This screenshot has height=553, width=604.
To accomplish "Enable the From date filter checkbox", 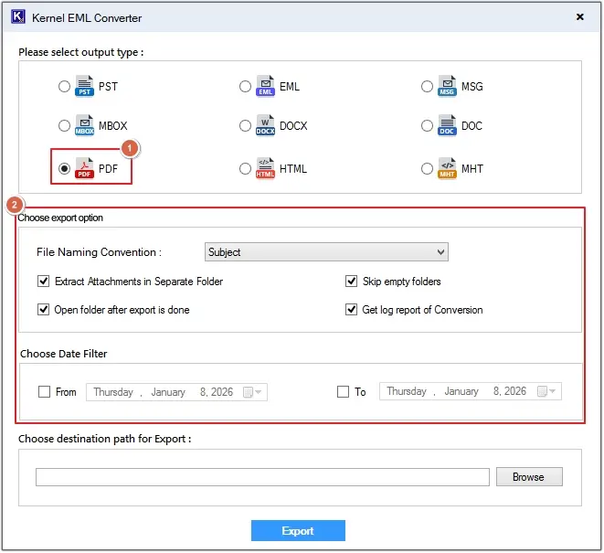I will click(44, 392).
